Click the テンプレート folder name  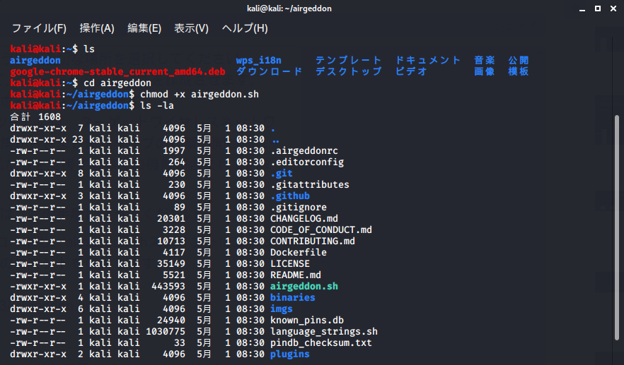pos(349,61)
